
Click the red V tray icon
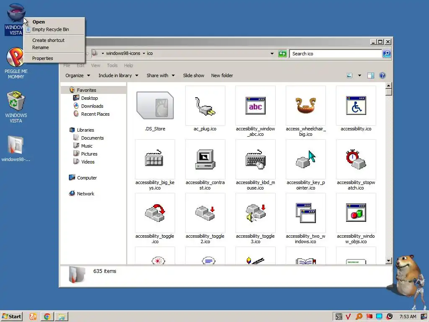click(x=348, y=317)
